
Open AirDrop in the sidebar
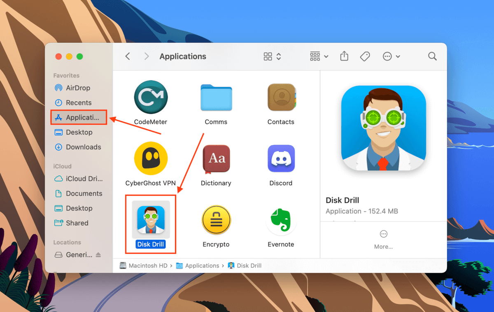[79, 88]
